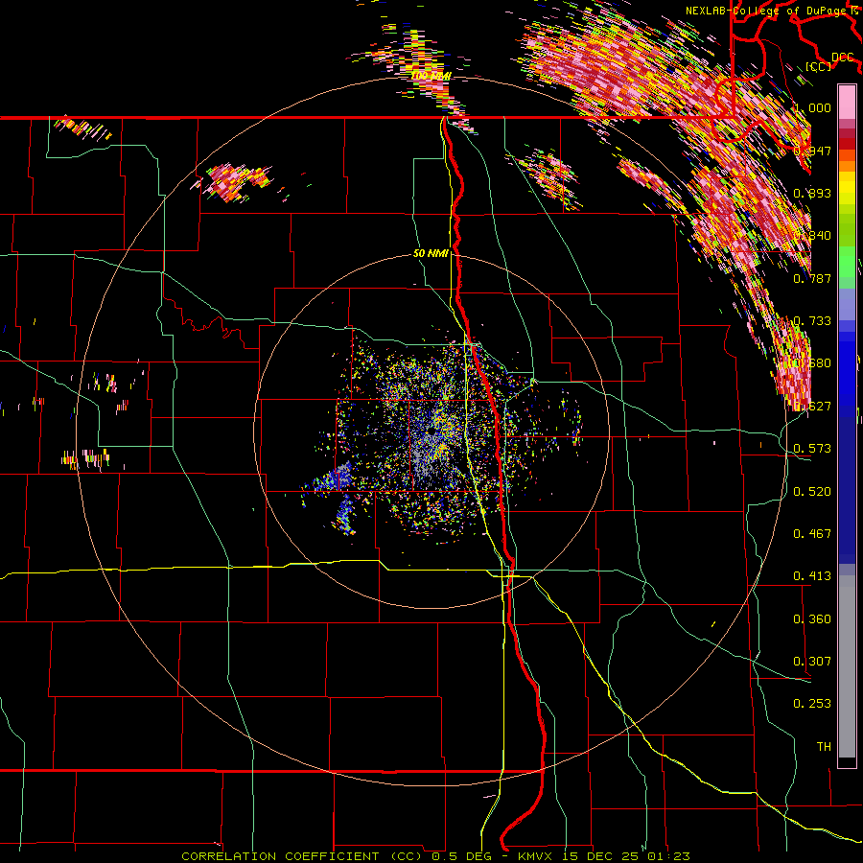
Task: Click the 0.520 scale value
Action: [x=812, y=491]
